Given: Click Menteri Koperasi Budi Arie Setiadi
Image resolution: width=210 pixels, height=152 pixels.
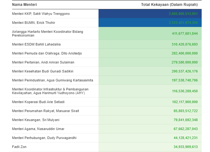Looking at the screenshot, I should [x=38, y=102].
